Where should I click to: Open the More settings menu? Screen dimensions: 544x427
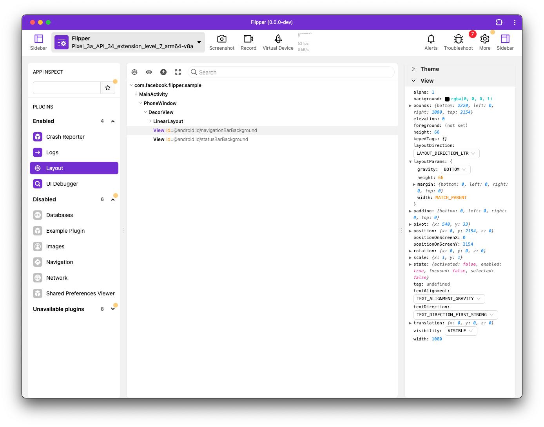pyautogui.click(x=485, y=42)
